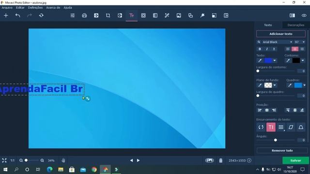Click the Adicionar texto button
Viewport: 310px width, 174px height.
[x=281, y=34]
